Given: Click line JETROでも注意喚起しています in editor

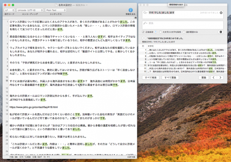Looking at the screenshot, I should [28, 100].
